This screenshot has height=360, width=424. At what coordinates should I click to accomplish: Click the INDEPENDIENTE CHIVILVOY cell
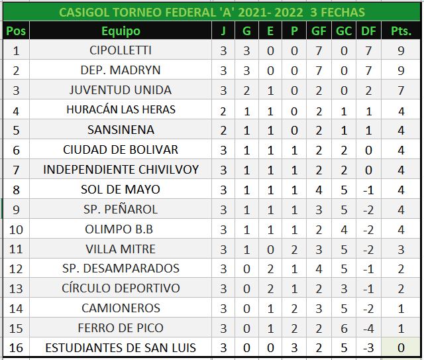121,169
